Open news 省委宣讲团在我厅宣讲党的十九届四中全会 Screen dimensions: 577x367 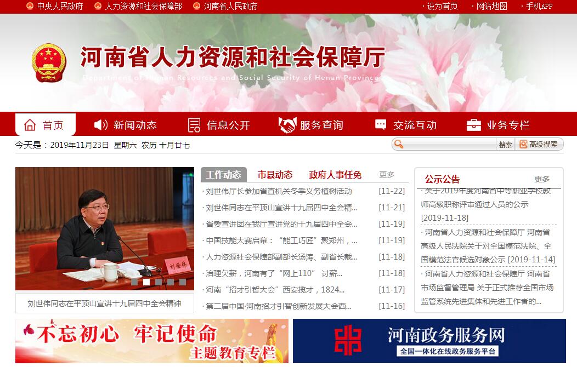[281, 223]
